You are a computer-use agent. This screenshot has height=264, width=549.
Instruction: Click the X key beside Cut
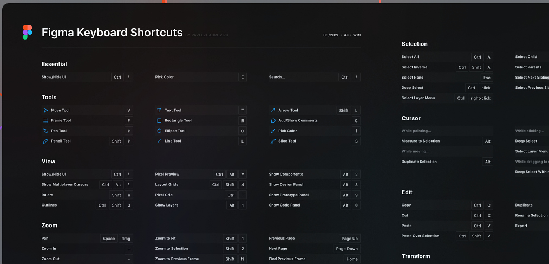[x=489, y=216]
